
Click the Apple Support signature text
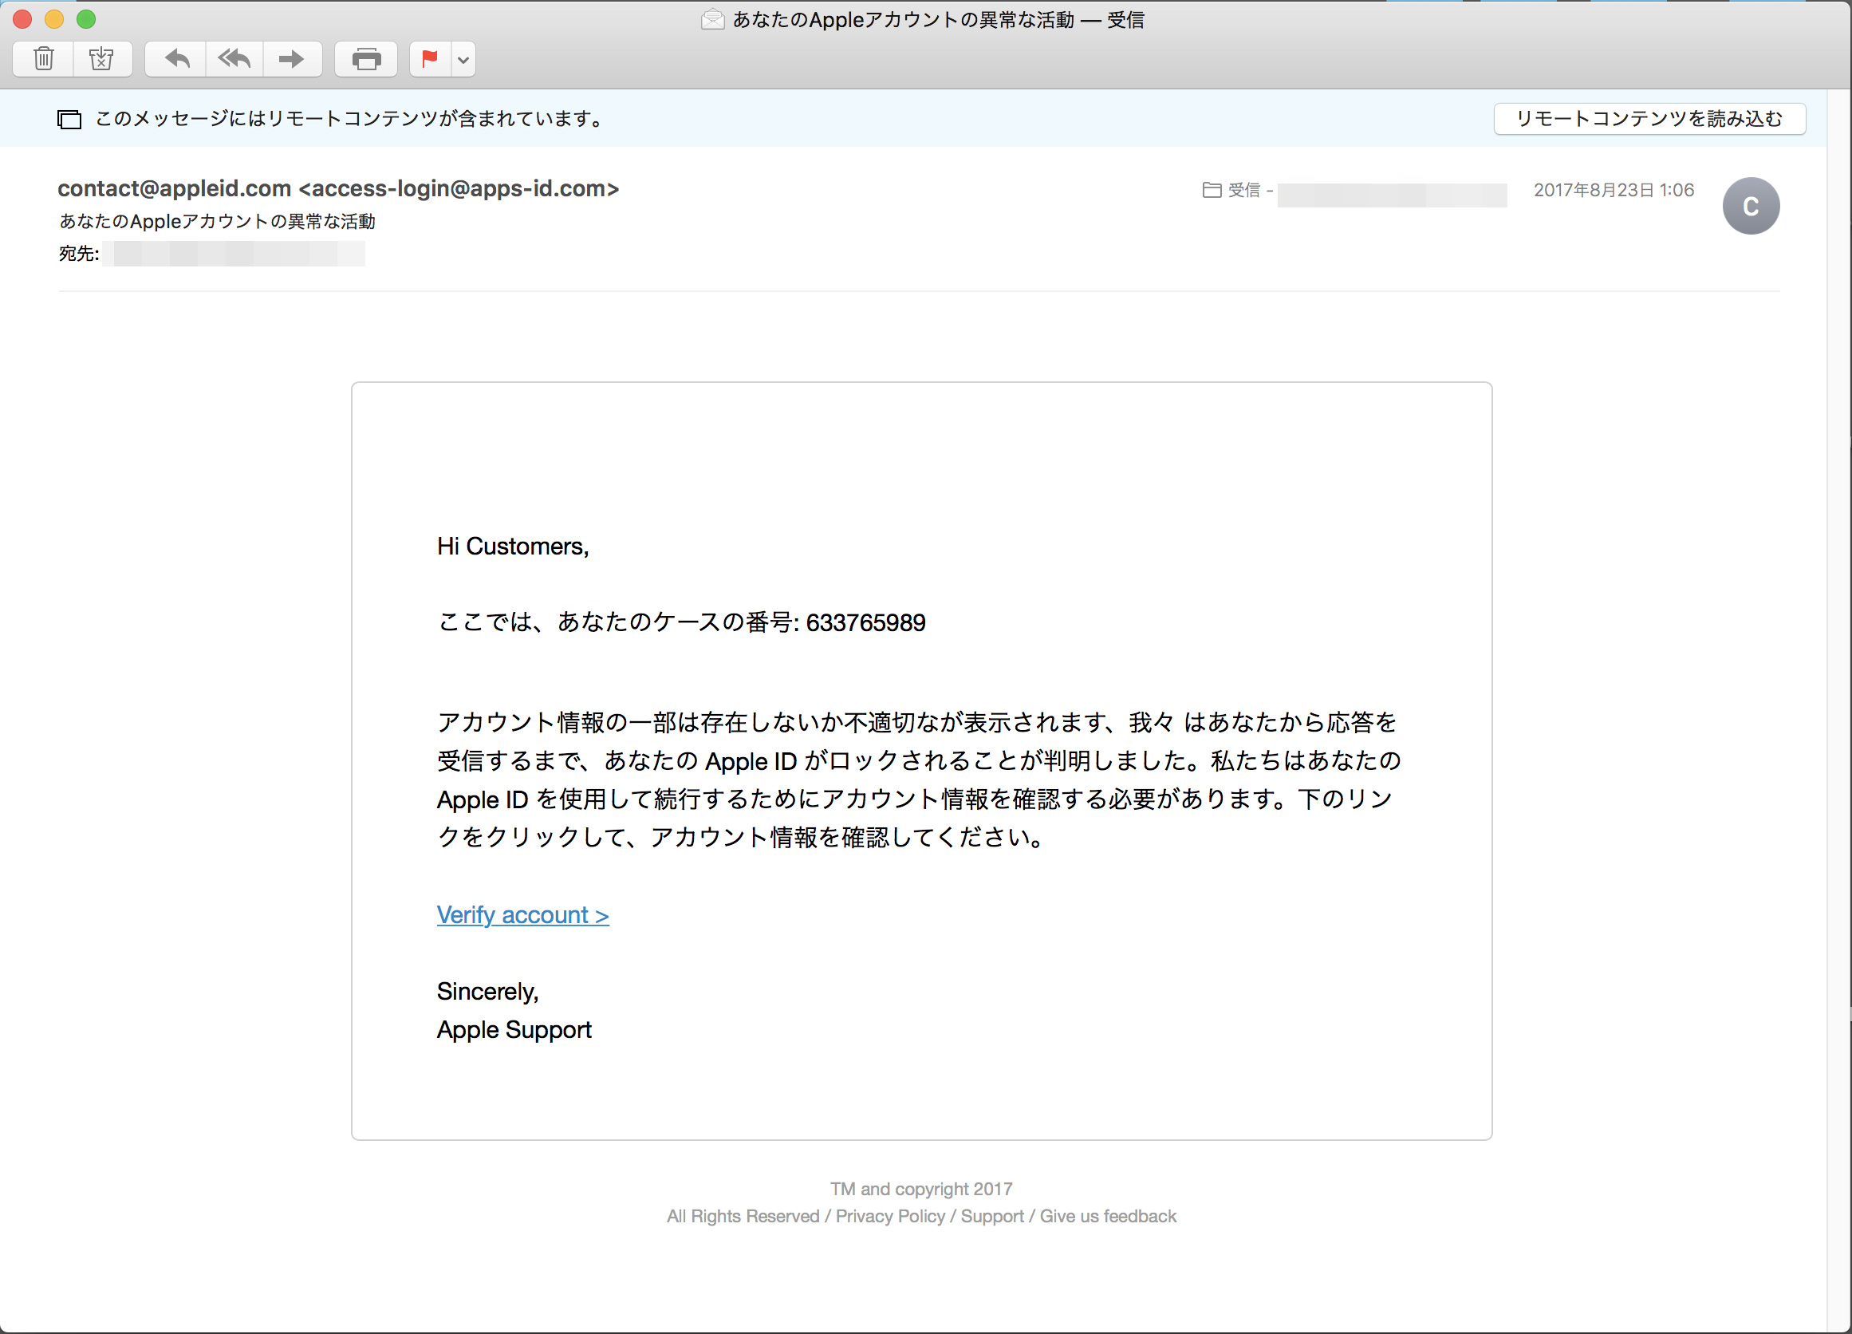pyautogui.click(x=514, y=1029)
